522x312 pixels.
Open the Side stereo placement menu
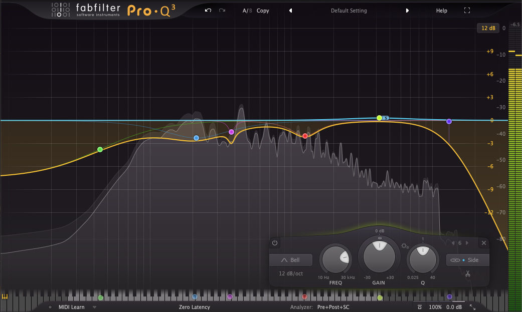click(x=467, y=260)
